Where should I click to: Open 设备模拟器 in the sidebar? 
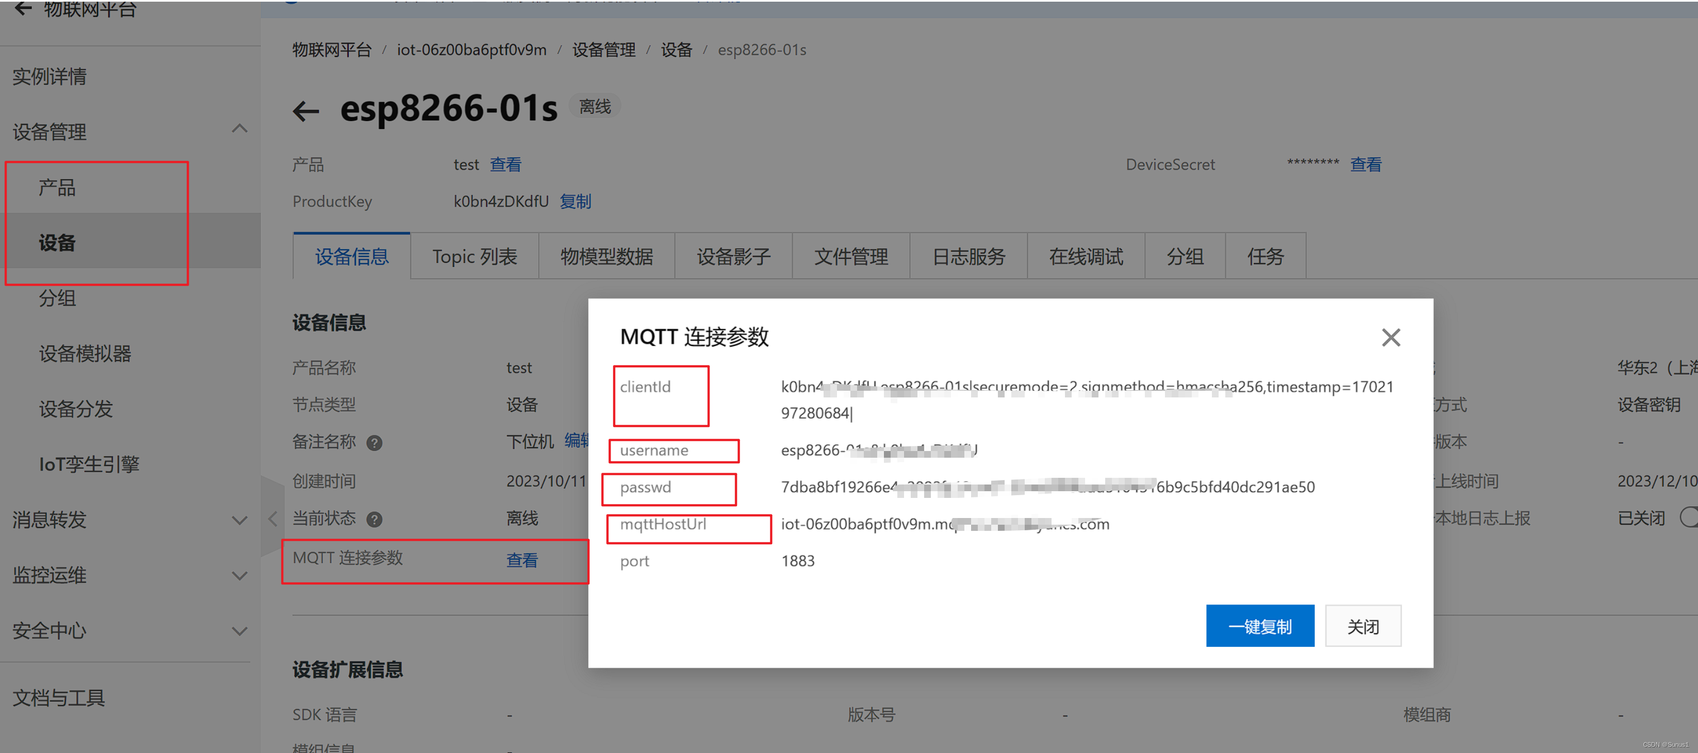(85, 353)
